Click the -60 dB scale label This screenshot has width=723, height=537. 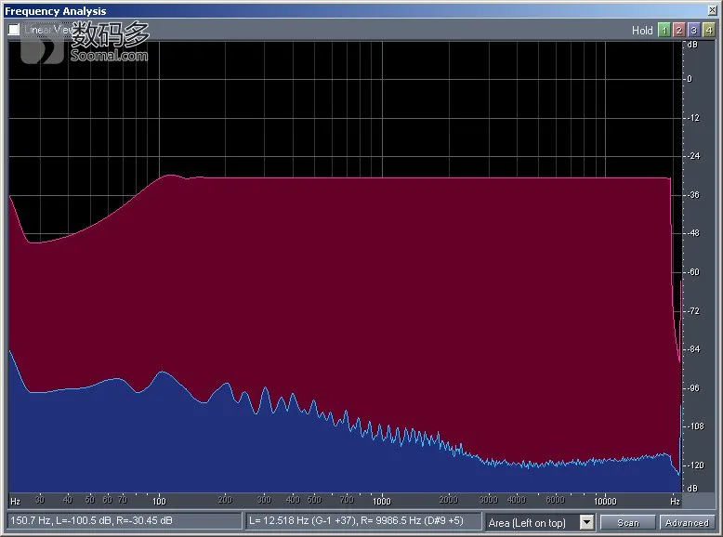tap(693, 272)
